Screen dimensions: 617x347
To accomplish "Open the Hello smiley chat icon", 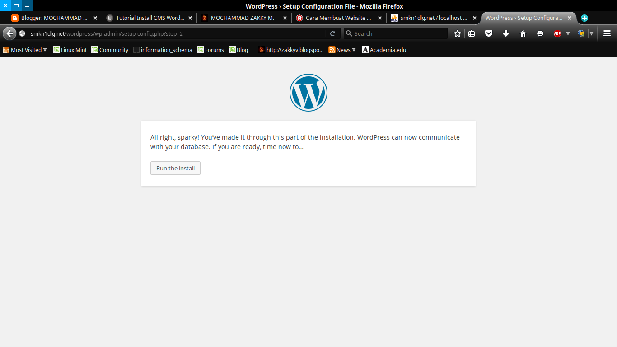I will (x=540, y=33).
